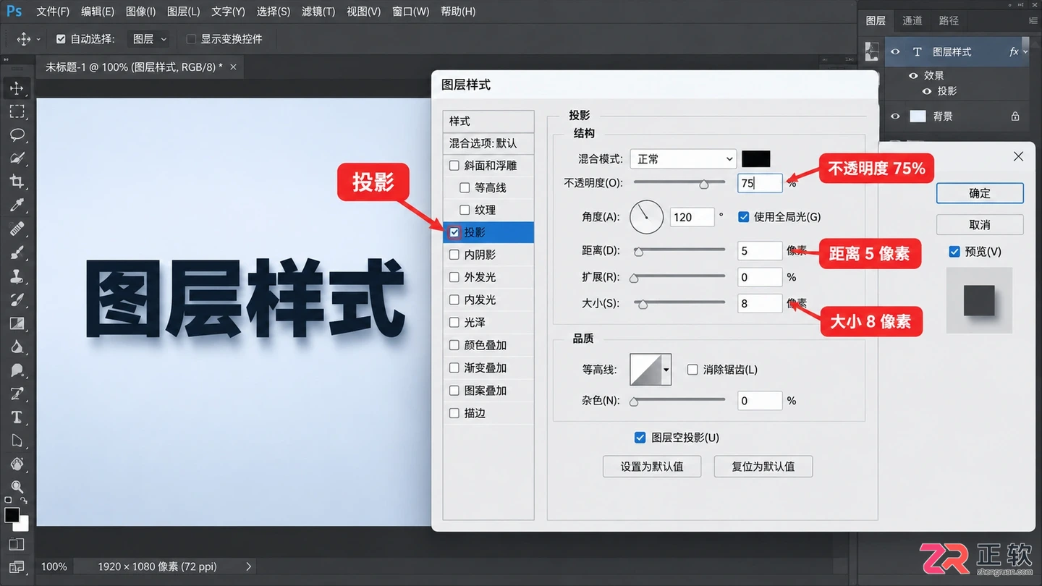Enable the 外发光 checkbox

pos(454,277)
